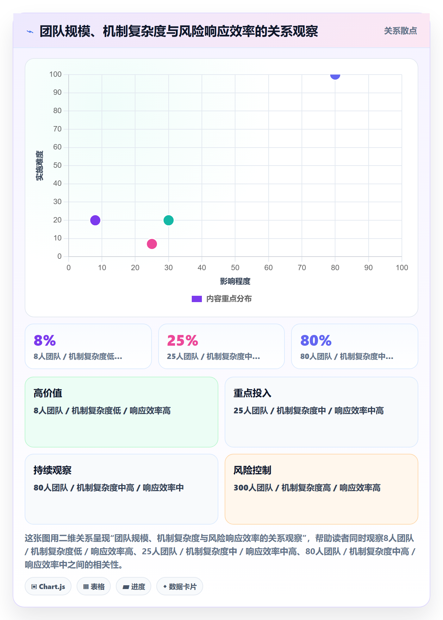Click the 8人团队 / 机制复杂度低 / 响应效率高 text
Image resolution: width=443 pixels, height=620 pixels.
point(102,410)
